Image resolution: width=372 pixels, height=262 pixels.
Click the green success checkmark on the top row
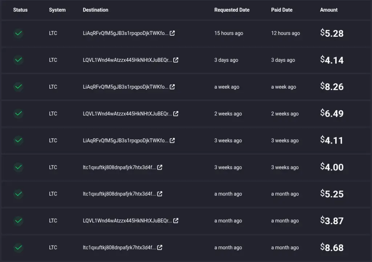[x=18, y=33]
